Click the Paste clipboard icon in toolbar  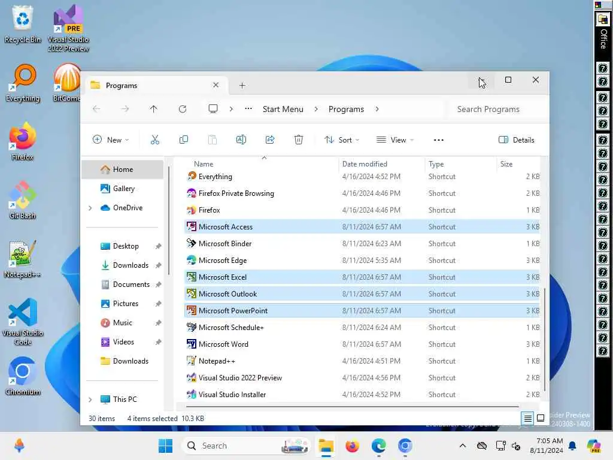click(213, 140)
